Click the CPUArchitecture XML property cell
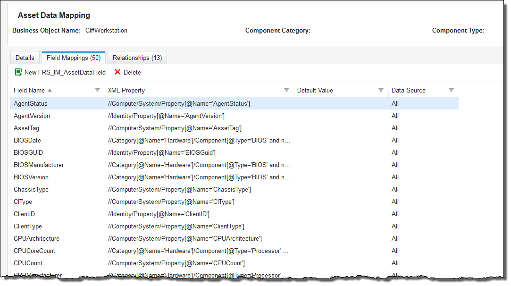This screenshot has width=511, height=286. 184,238
